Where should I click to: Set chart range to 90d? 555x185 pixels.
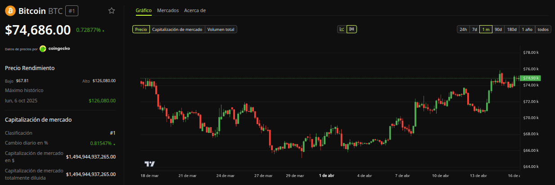pyautogui.click(x=498, y=29)
